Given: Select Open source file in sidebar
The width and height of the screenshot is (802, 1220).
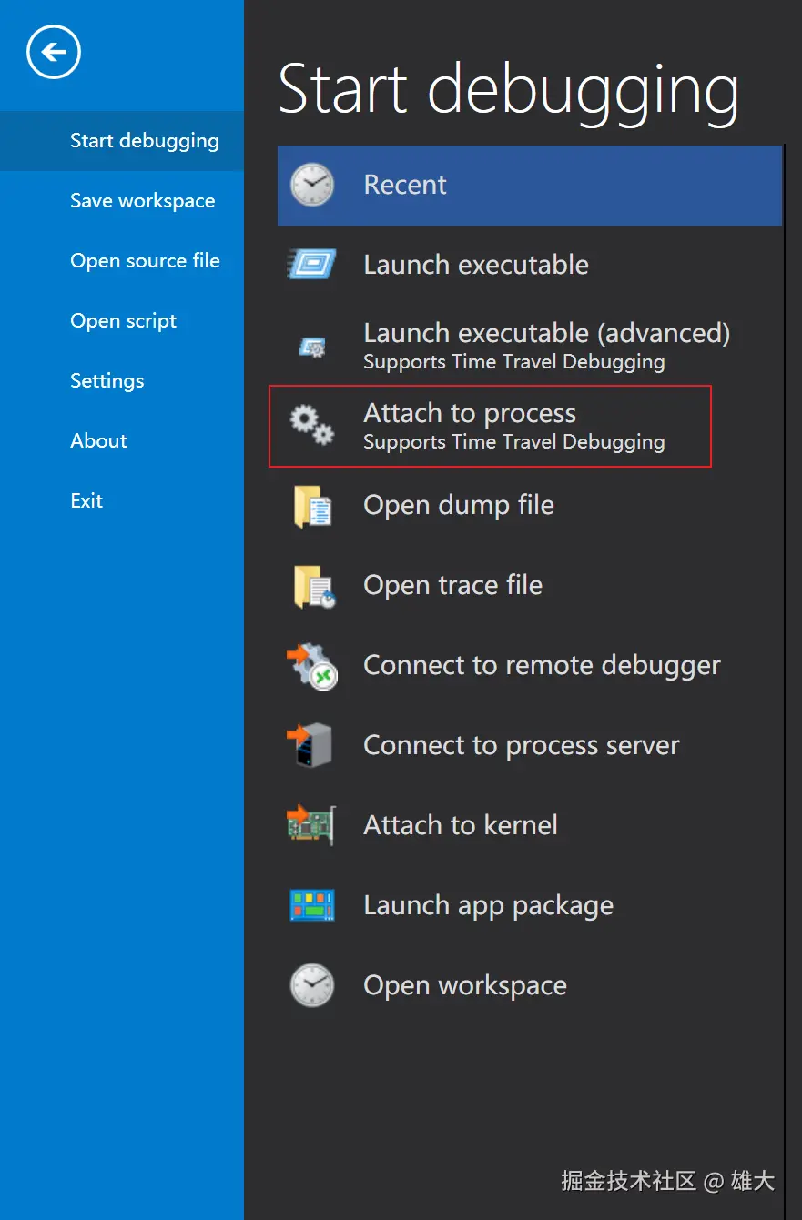Looking at the screenshot, I should click(x=146, y=261).
